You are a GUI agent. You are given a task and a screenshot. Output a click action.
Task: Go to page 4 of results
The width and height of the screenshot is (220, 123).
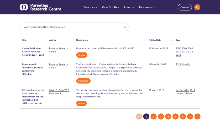[168, 116]
